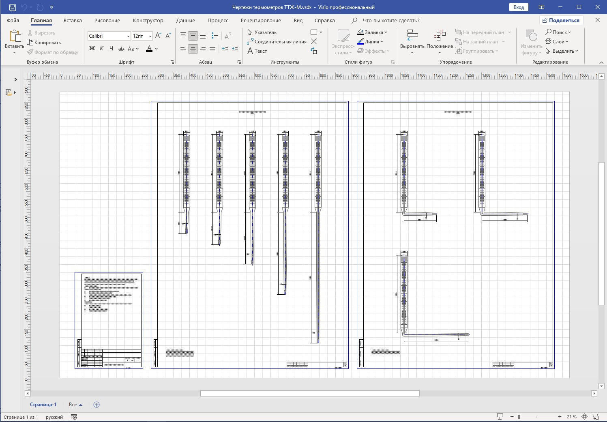Click the Paste (Вставить) clipboard icon
This screenshot has height=422, width=607.
point(15,36)
